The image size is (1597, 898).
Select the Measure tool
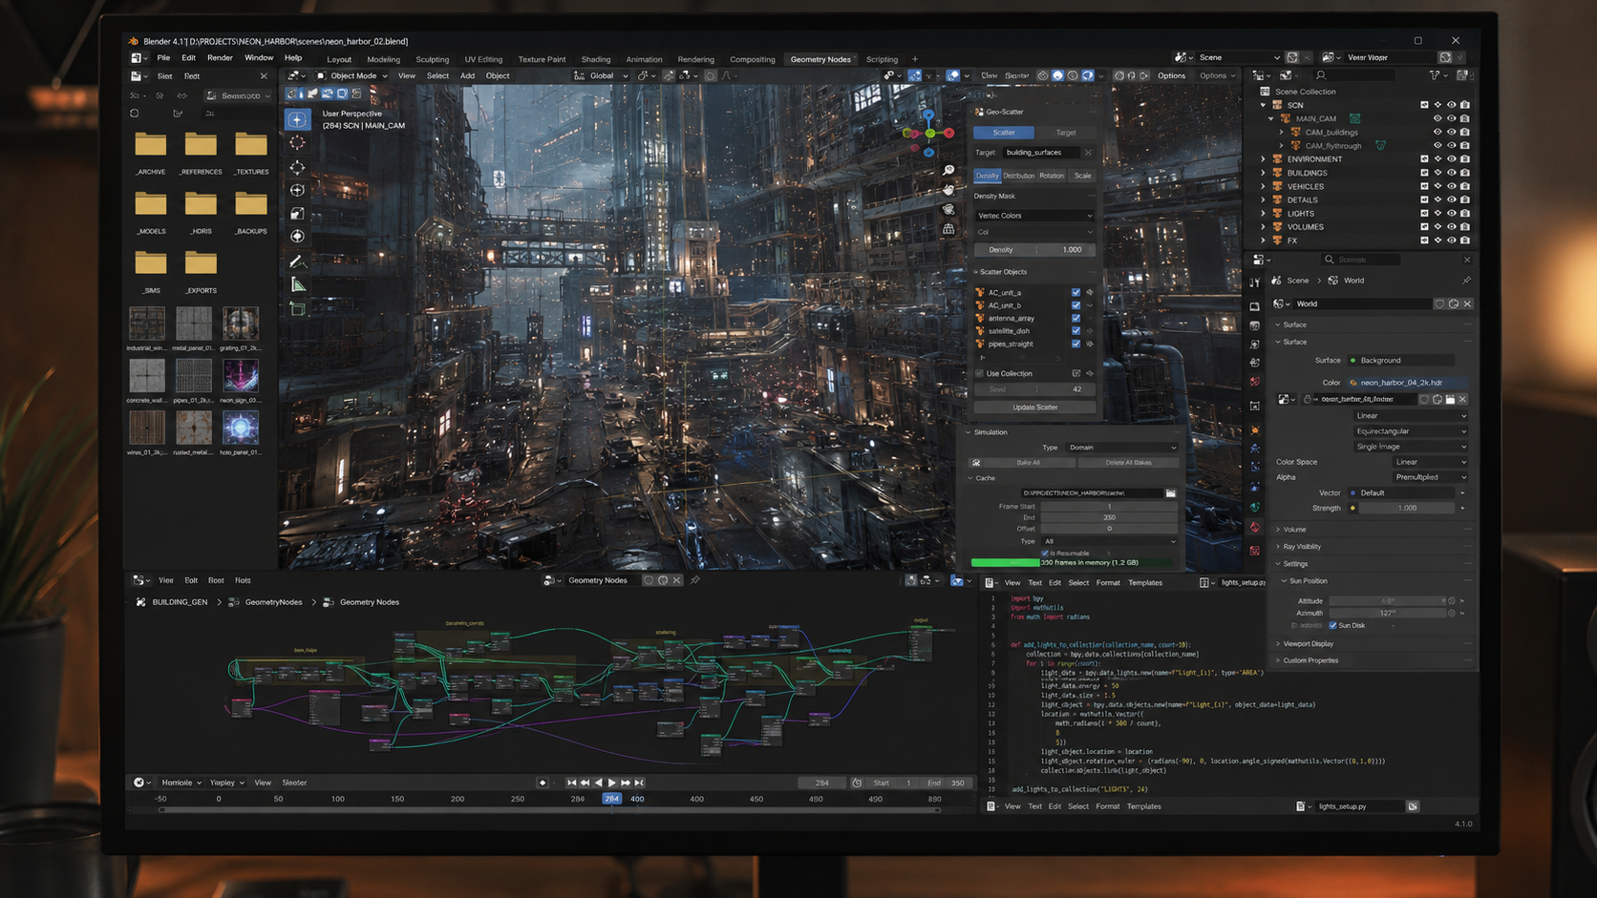[297, 285]
